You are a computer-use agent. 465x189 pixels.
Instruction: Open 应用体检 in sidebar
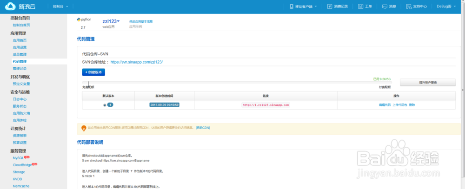[20, 120]
